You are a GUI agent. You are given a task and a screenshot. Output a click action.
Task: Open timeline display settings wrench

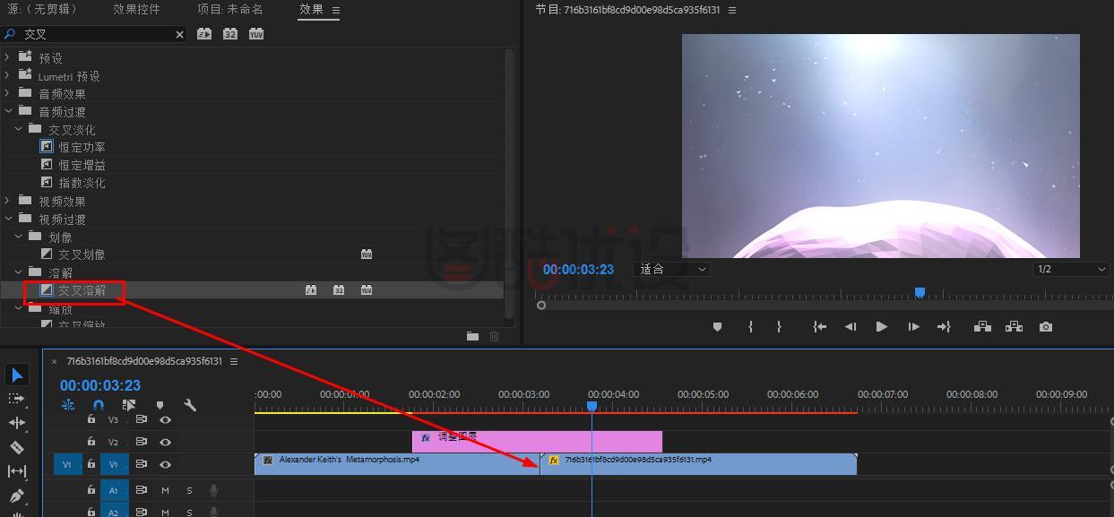(x=190, y=405)
